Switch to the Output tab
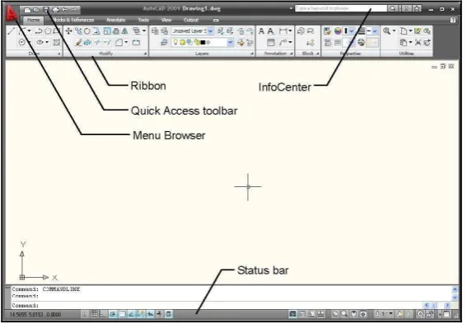This screenshot has height=333, width=467. [x=191, y=20]
